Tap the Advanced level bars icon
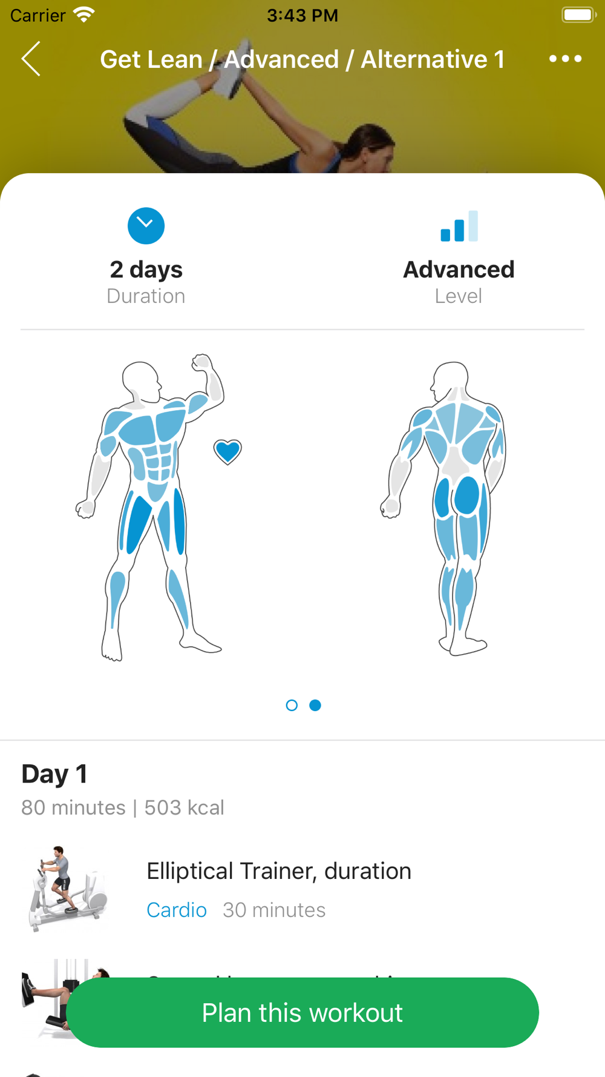The width and height of the screenshot is (605, 1077). point(459,226)
